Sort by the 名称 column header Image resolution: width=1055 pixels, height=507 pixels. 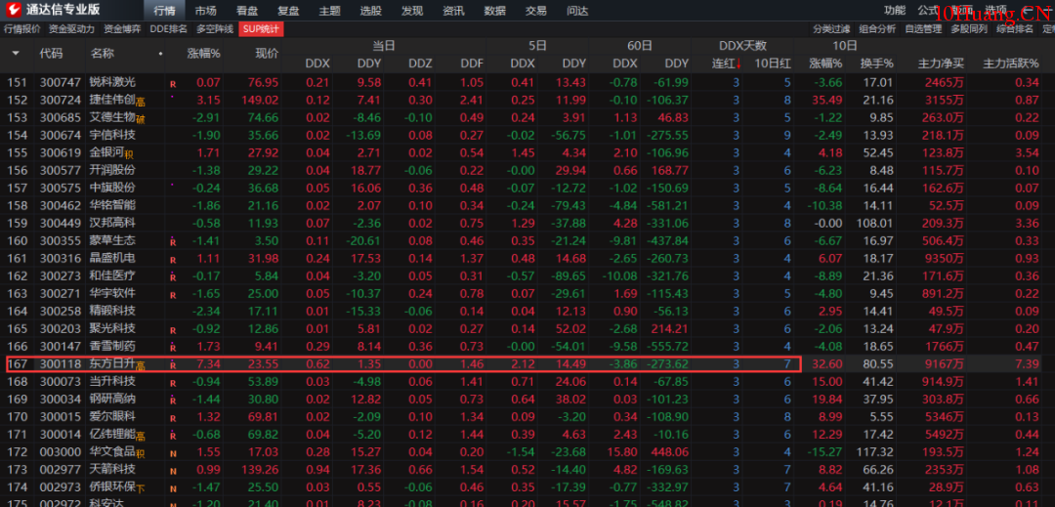pyautogui.click(x=103, y=53)
